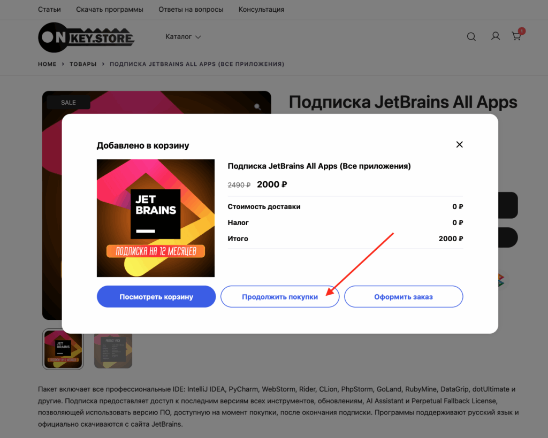Click the cart badge showing 1
This screenshot has width=548, height=438.
coord(522,31)
